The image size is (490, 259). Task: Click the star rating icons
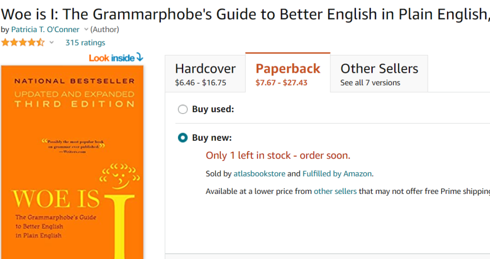click(x=23, y=42)
